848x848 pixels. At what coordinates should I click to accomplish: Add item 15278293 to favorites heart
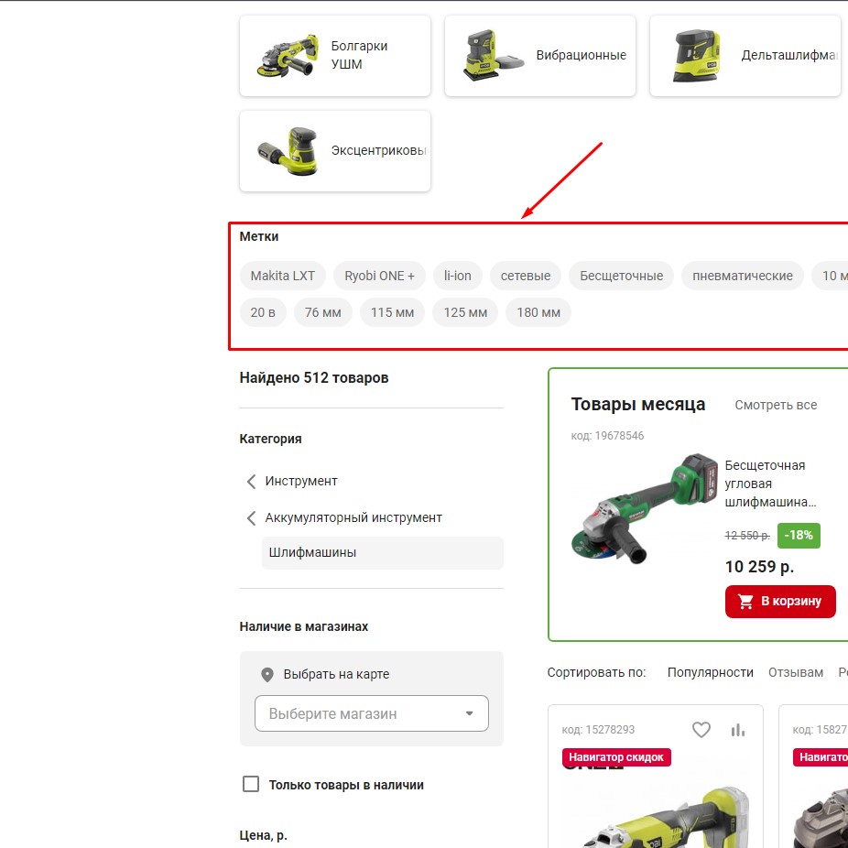[701, 730]
